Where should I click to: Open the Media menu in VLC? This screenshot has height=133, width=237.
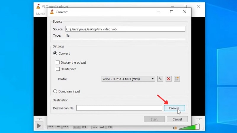coord(41,14)
